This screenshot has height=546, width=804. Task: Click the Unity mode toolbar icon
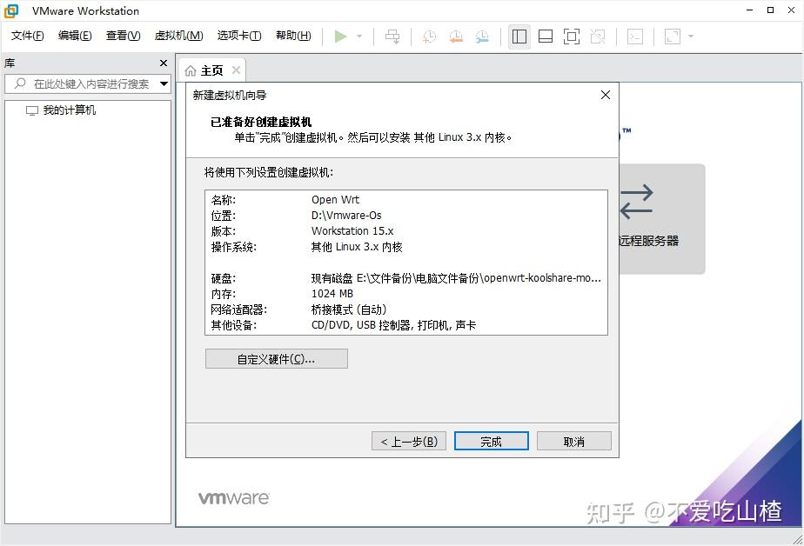click(x=598, y=37)
